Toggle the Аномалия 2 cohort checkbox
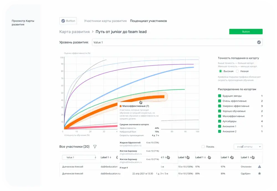Screen dimensions: 277x191 tap(220, 131)
